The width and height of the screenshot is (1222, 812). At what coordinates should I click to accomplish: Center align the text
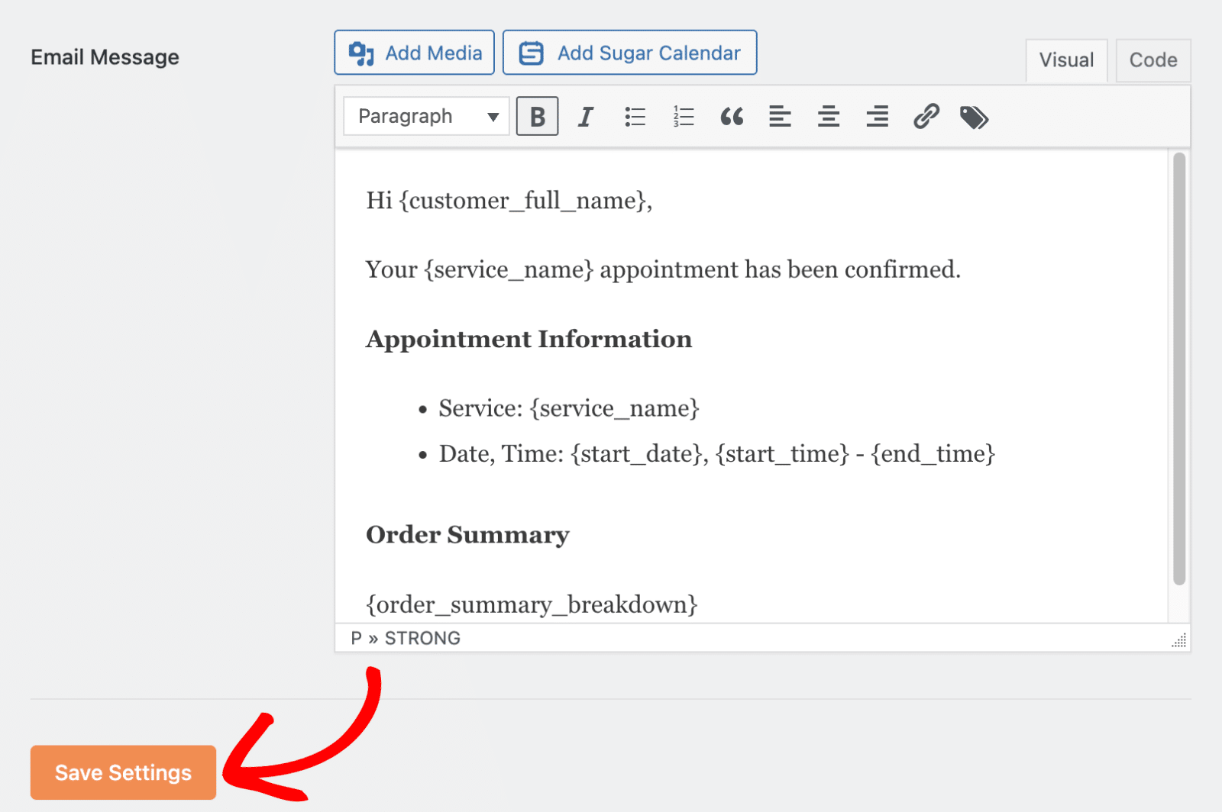click(828, 116)
